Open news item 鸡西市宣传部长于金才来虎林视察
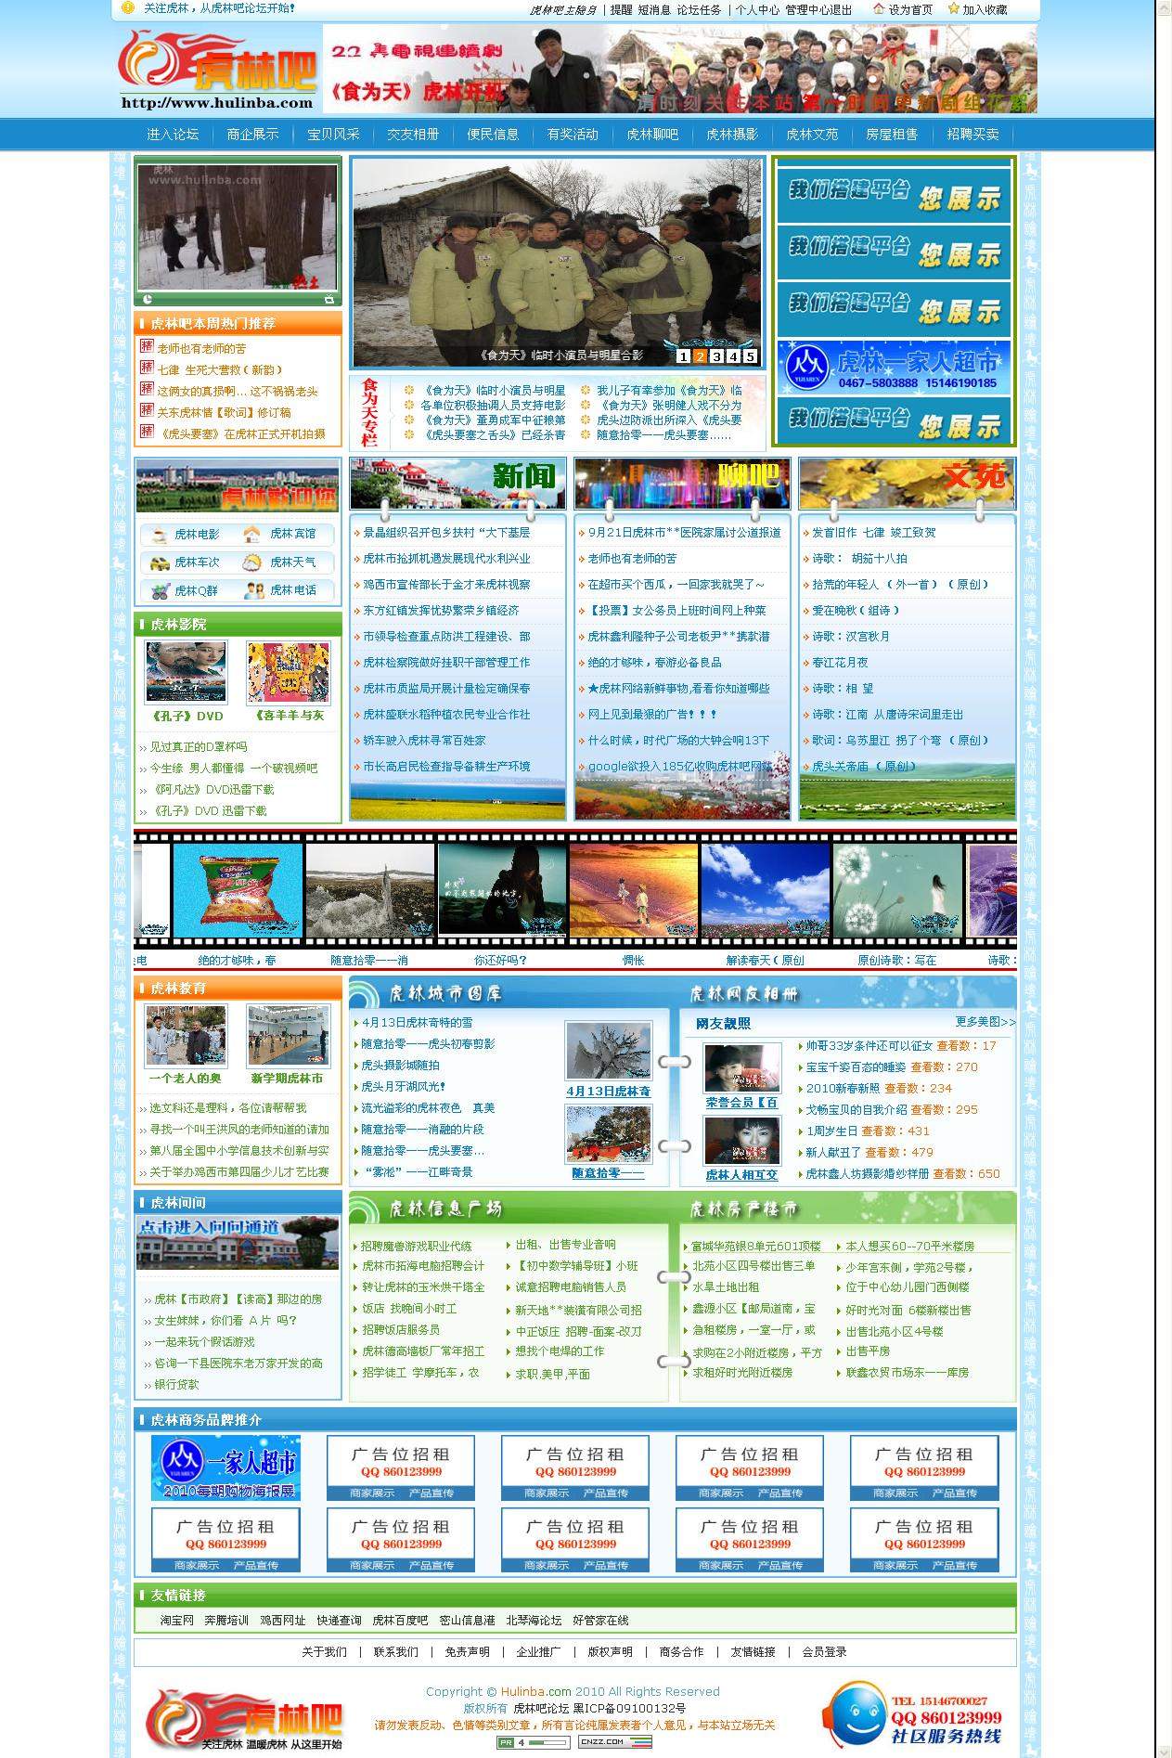The height and width of the screenshot is (1758, 1172). point(446,585)
